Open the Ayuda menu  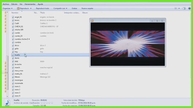pyautogui.click(x=40, y=4)
